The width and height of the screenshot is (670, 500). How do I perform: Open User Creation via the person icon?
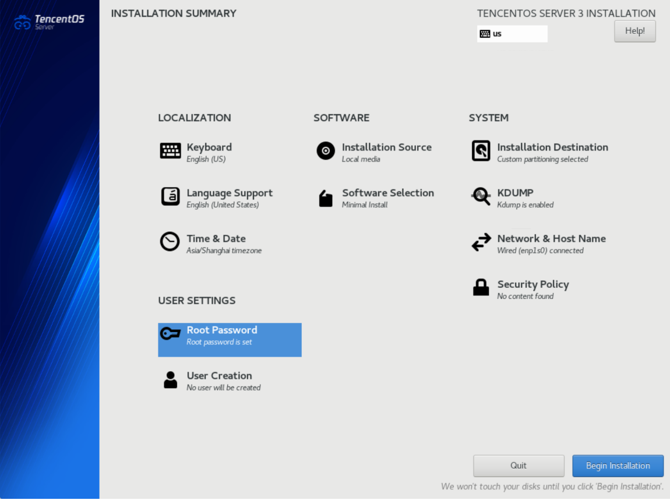click(170, 379)
